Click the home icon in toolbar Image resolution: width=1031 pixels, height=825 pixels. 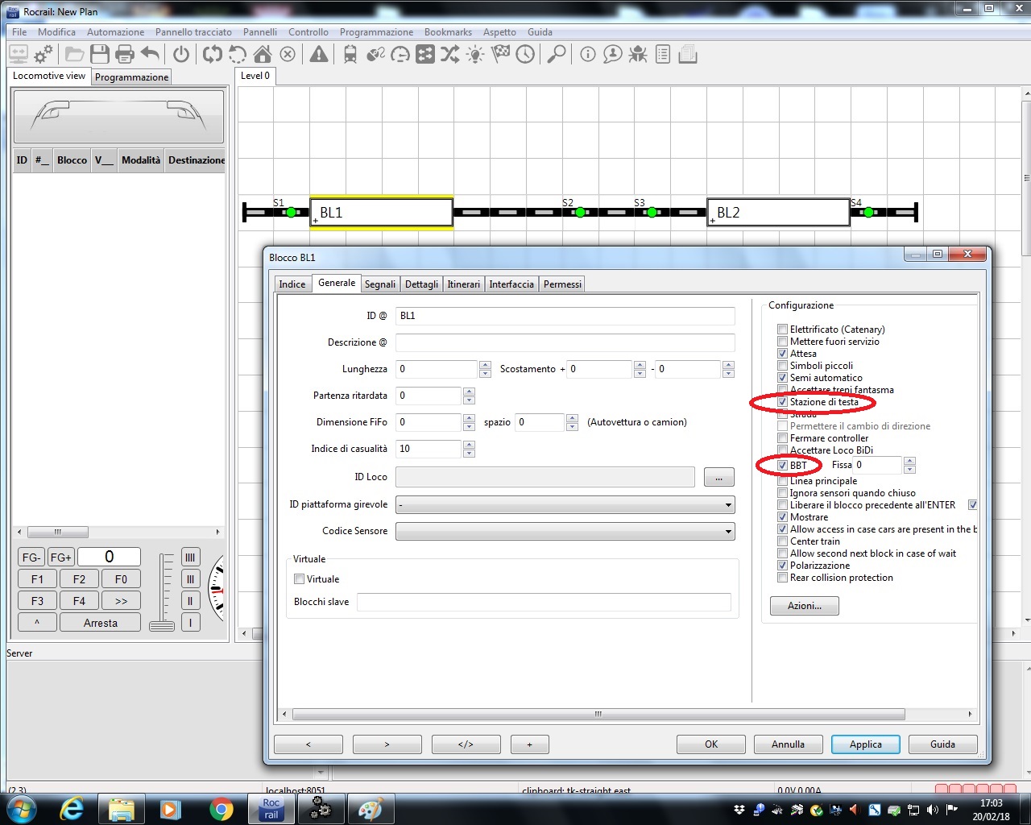263,55
